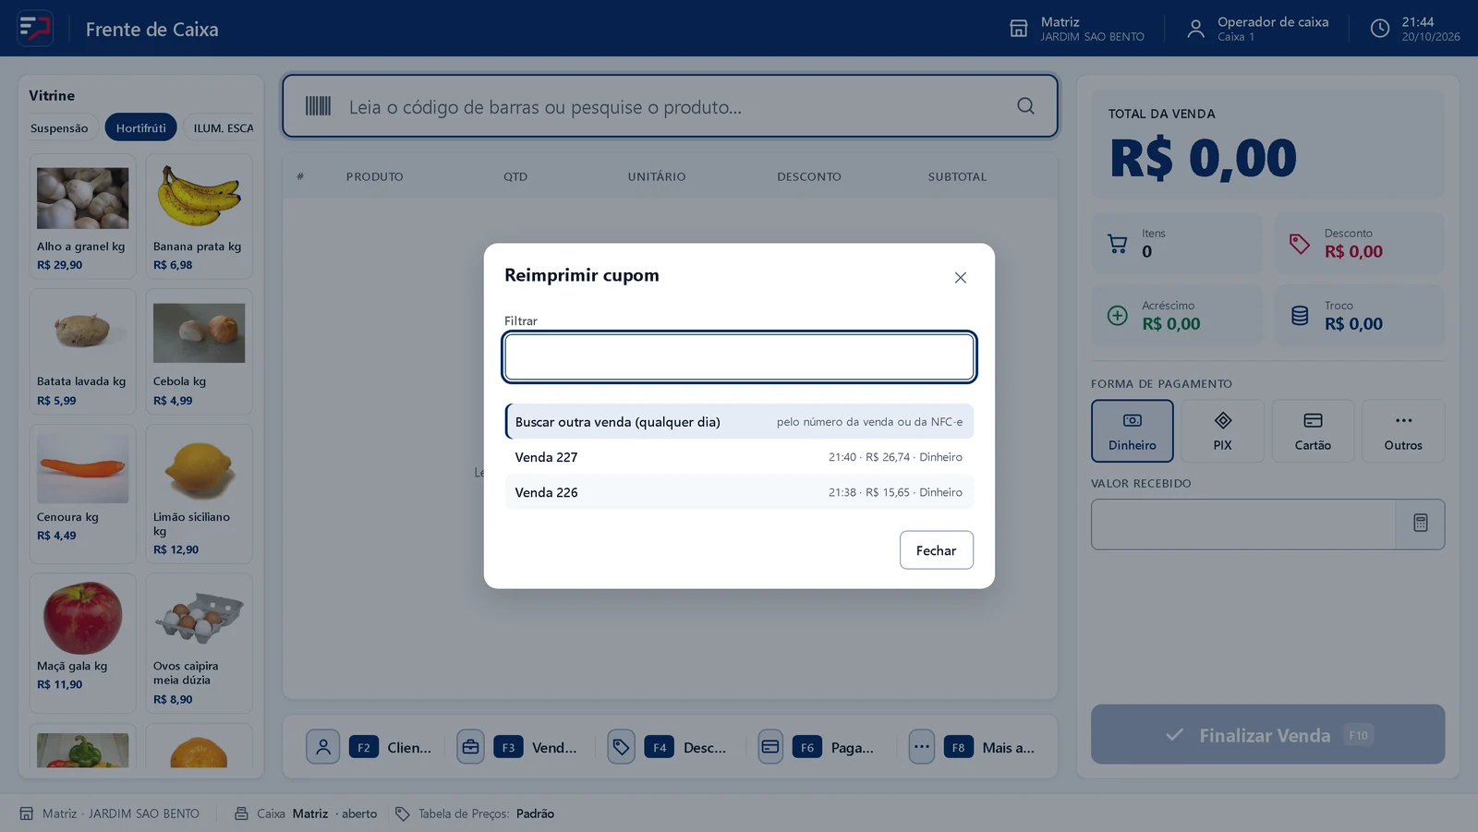Choose Venda 226 from the list
This screenshot has width=1478, height=832.
(739, 492)
